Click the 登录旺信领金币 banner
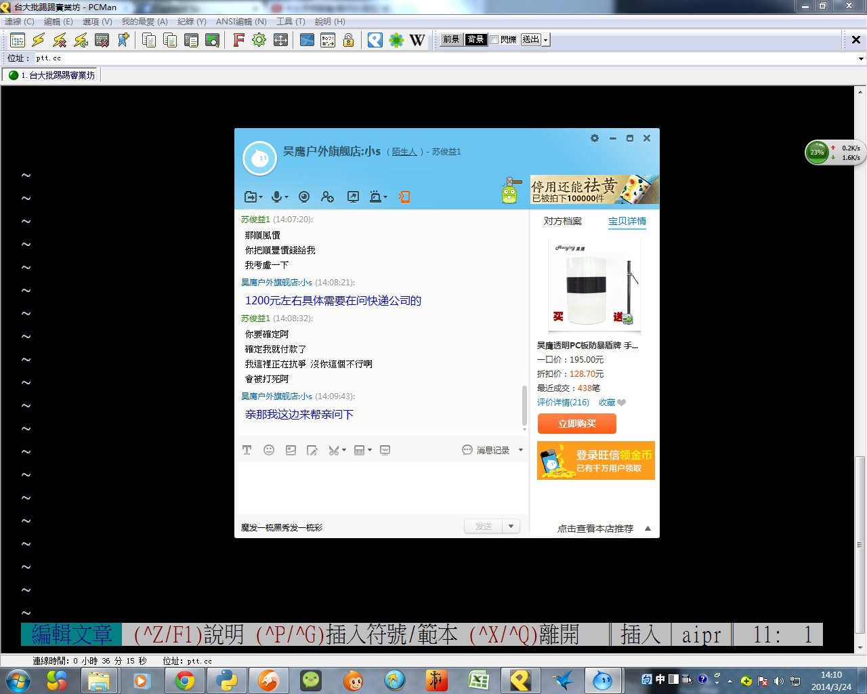Screen dimensions: 867x694 point(596,461)
